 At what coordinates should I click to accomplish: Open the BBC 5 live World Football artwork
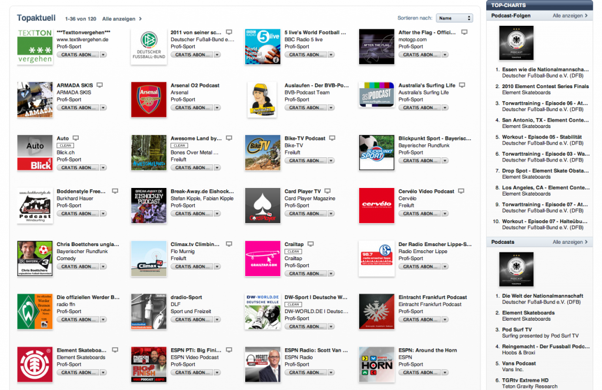262,46
